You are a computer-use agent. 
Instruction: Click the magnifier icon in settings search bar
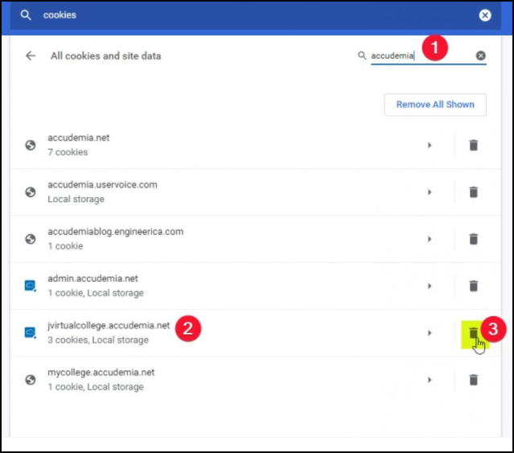coord(26,15)
